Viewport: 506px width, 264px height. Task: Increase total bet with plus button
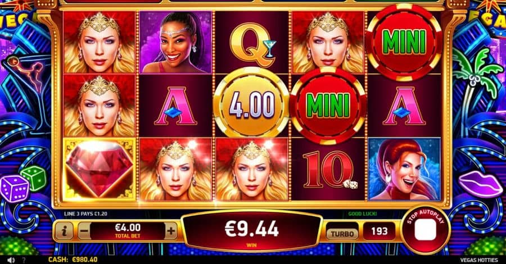[x=171, y=231]
